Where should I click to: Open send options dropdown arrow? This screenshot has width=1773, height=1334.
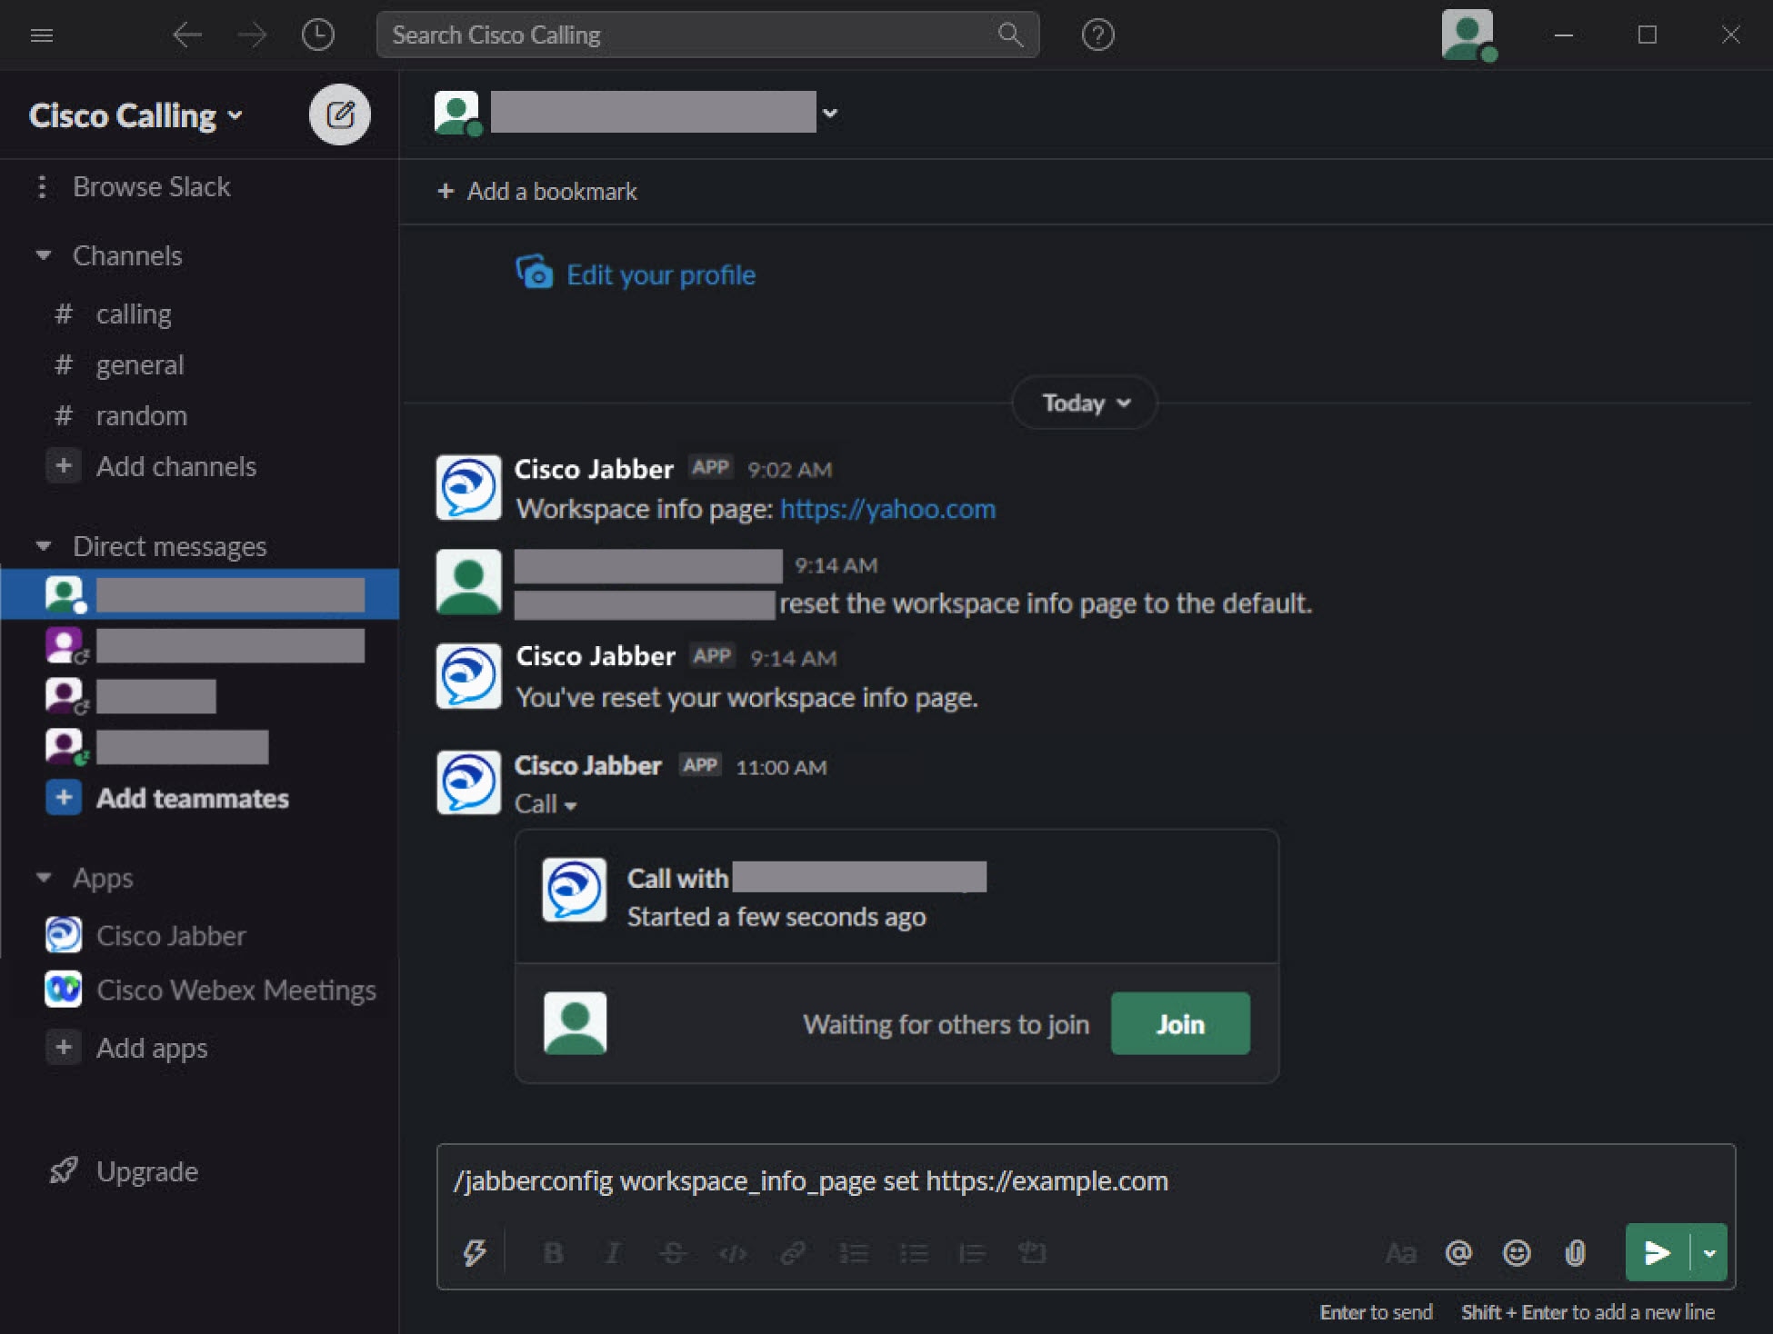[x=1709, y=1253]
